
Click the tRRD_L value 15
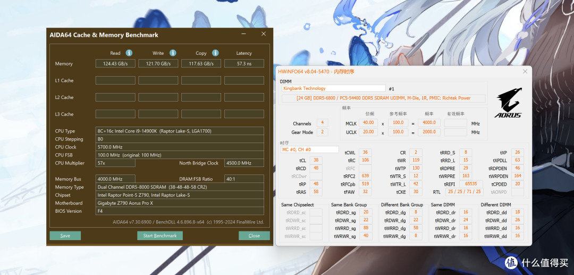[x=466, y=160]
